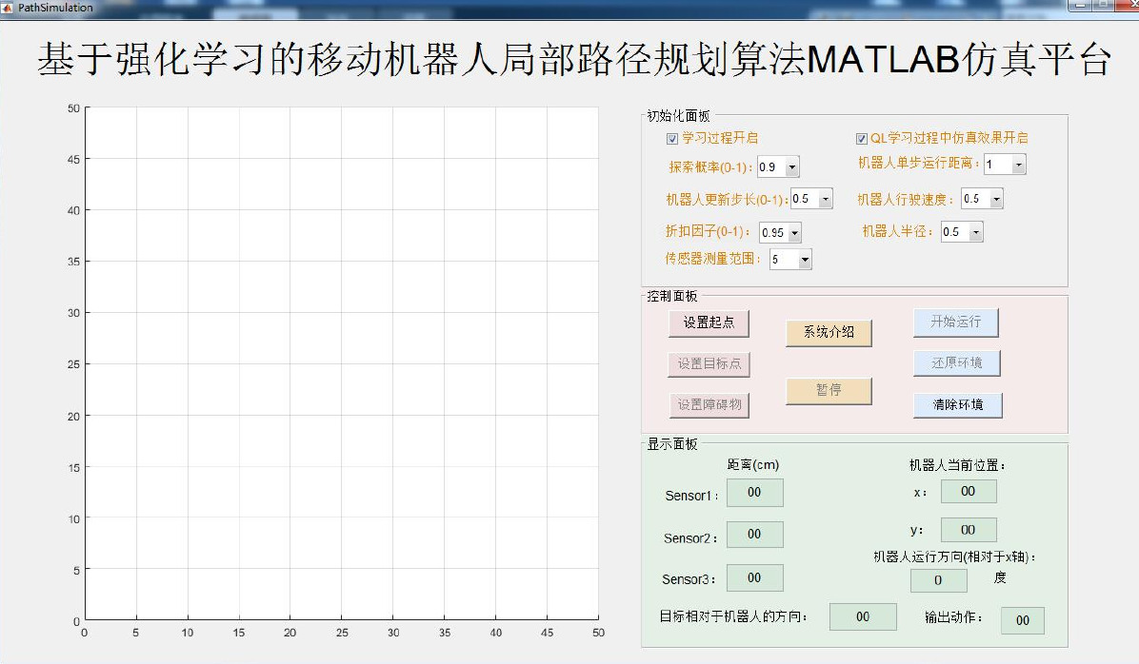Image resolution: width=1139 pixels, height=664 pixels.
Task: Select the 设置障碍物 button
Action: (708, 404)
